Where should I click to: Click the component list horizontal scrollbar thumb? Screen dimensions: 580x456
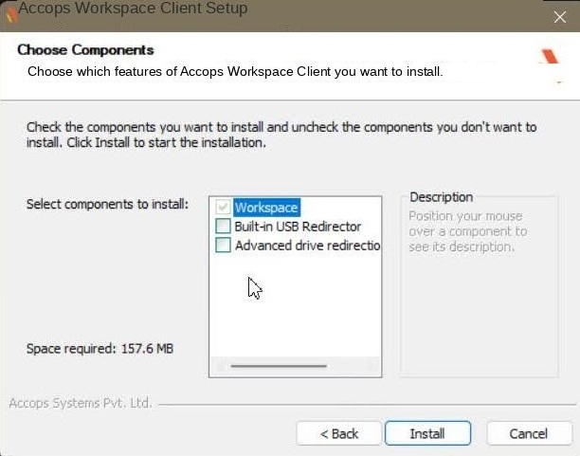[x=279, y=366]
